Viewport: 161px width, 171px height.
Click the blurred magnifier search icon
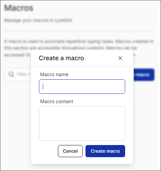click(x=11, y=74)
